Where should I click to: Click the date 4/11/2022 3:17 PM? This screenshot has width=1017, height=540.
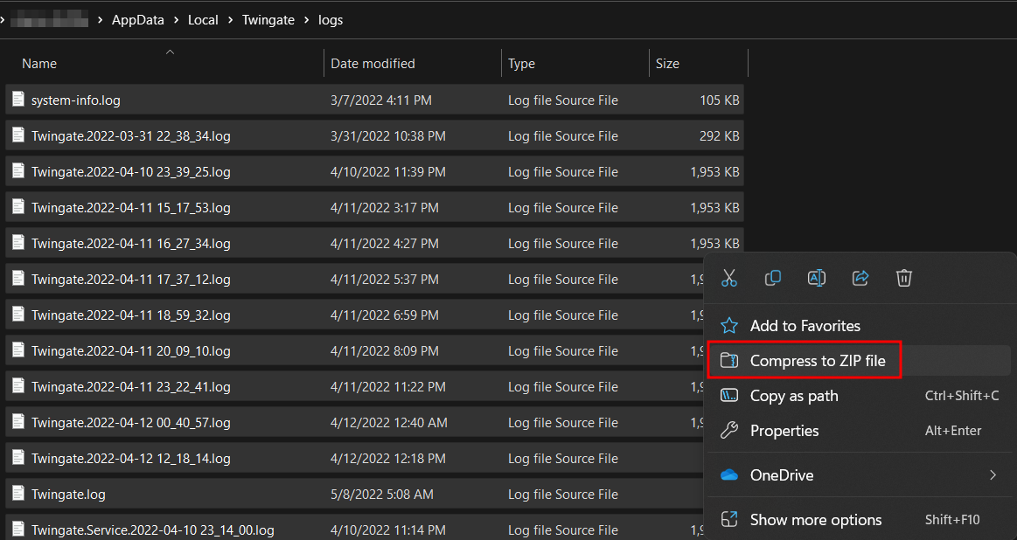(x=385, y=207)
